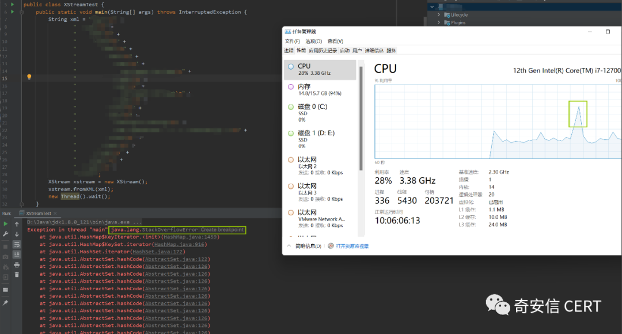The width and height of the screenshot is (622, 334).
Task: Switch to the 用户 tab
Action: coord(357,51)
